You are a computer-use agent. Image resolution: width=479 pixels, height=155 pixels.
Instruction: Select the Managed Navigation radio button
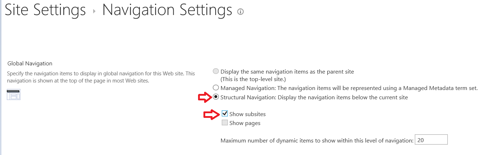click(216, 87)
